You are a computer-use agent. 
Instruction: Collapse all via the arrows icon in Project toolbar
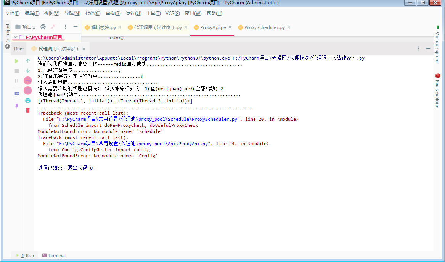[53, 27]
